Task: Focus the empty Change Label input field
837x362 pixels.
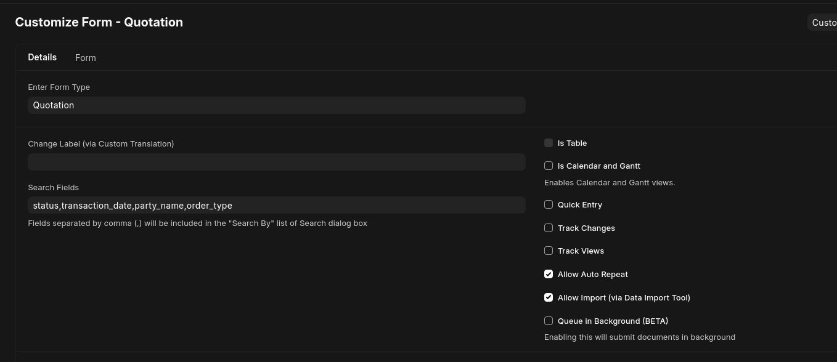Action: tap(276, 162)
